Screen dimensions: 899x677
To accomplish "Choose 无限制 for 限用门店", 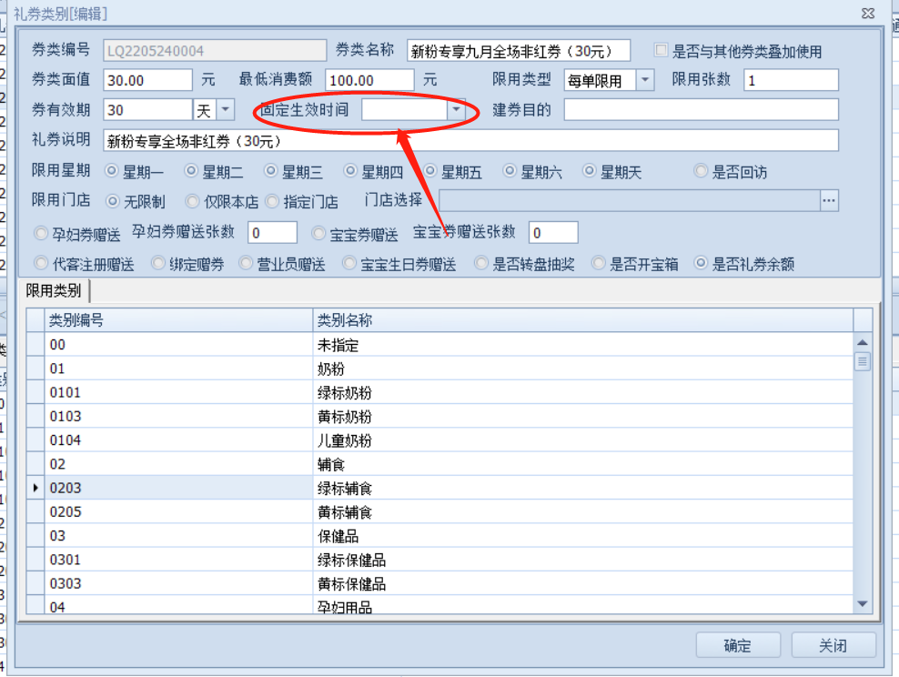I will click(x=113, y=201).
